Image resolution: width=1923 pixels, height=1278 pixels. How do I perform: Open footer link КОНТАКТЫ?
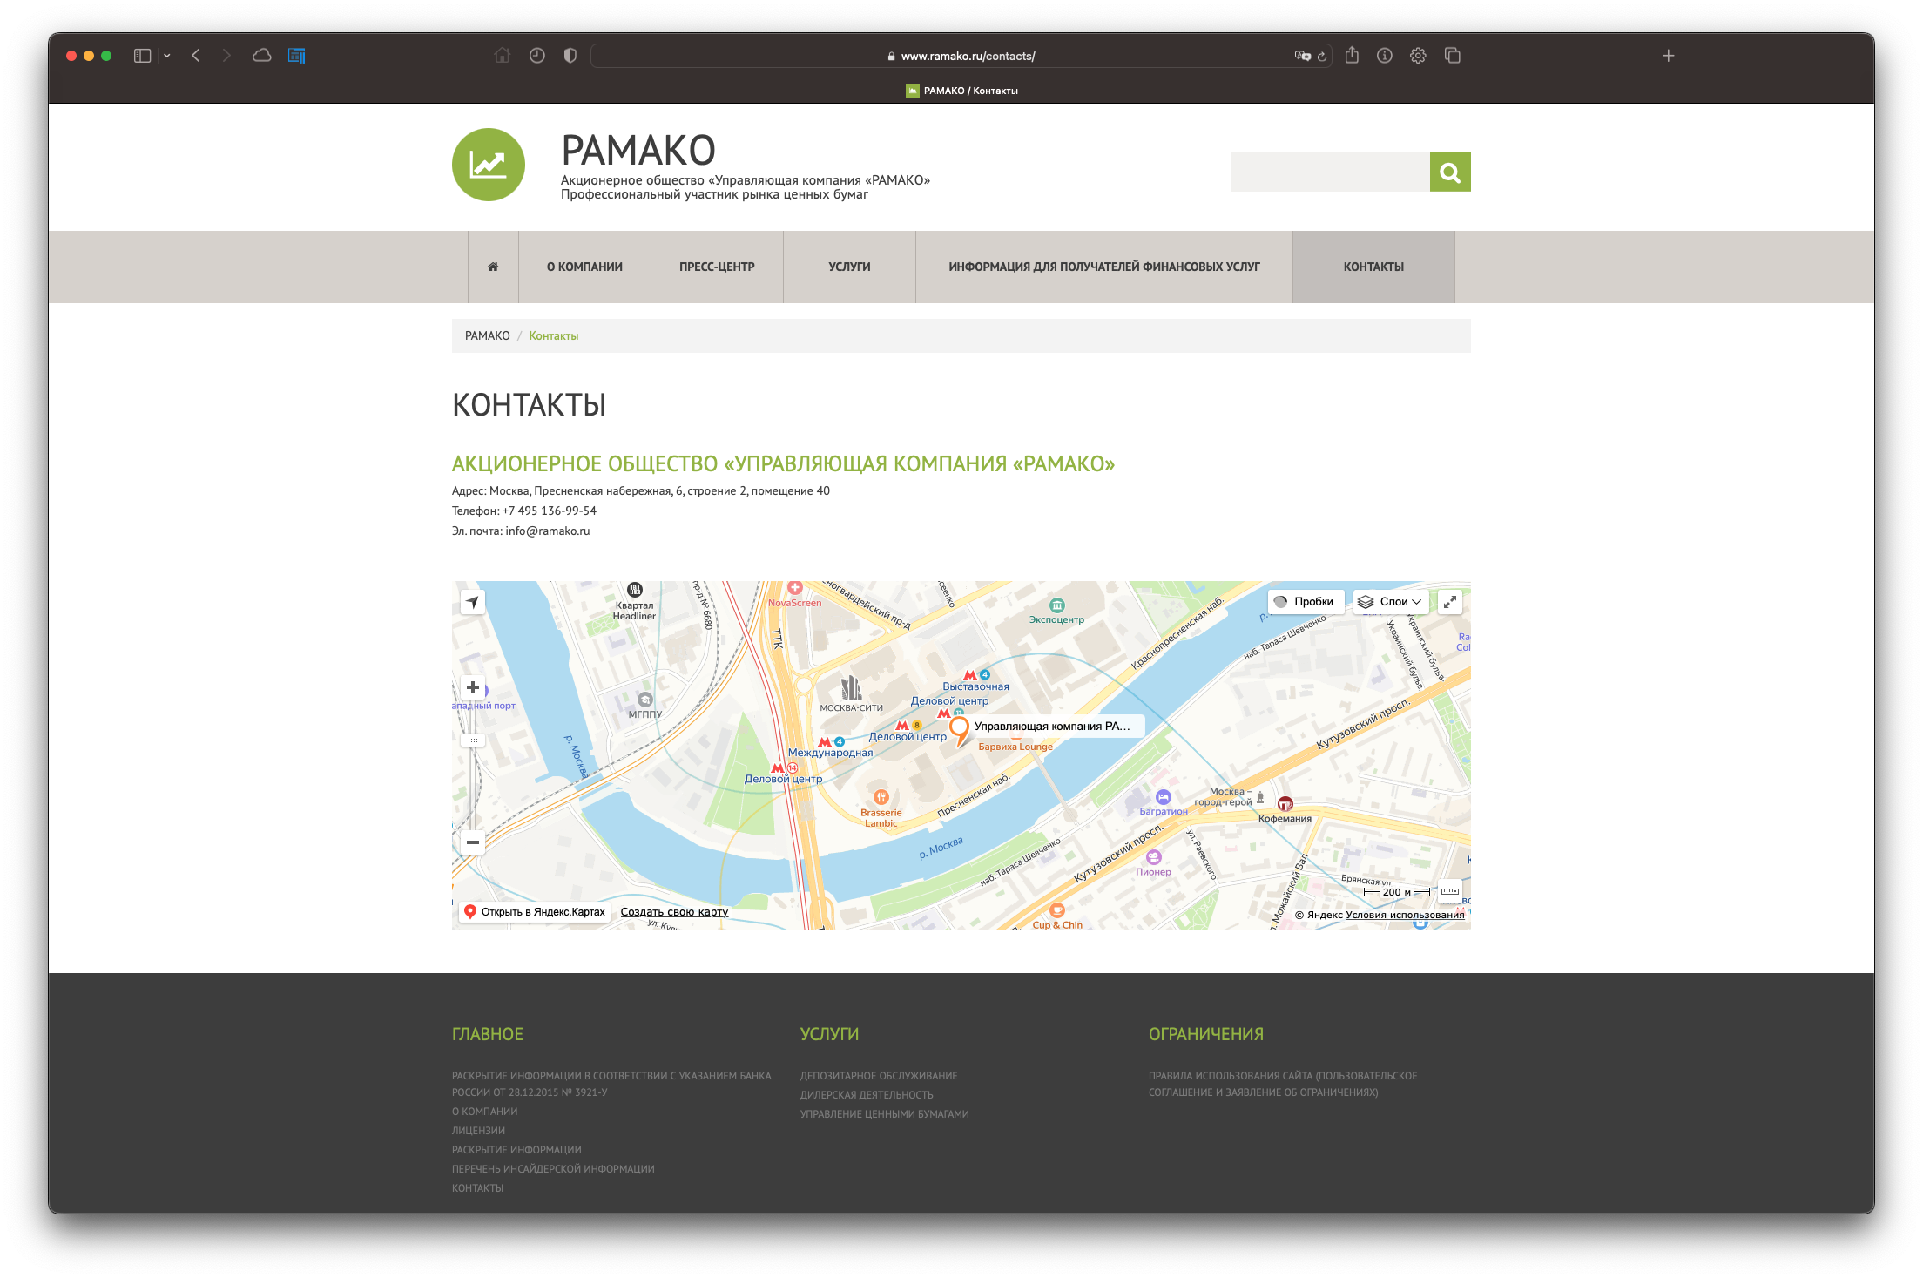point(477,1188)
